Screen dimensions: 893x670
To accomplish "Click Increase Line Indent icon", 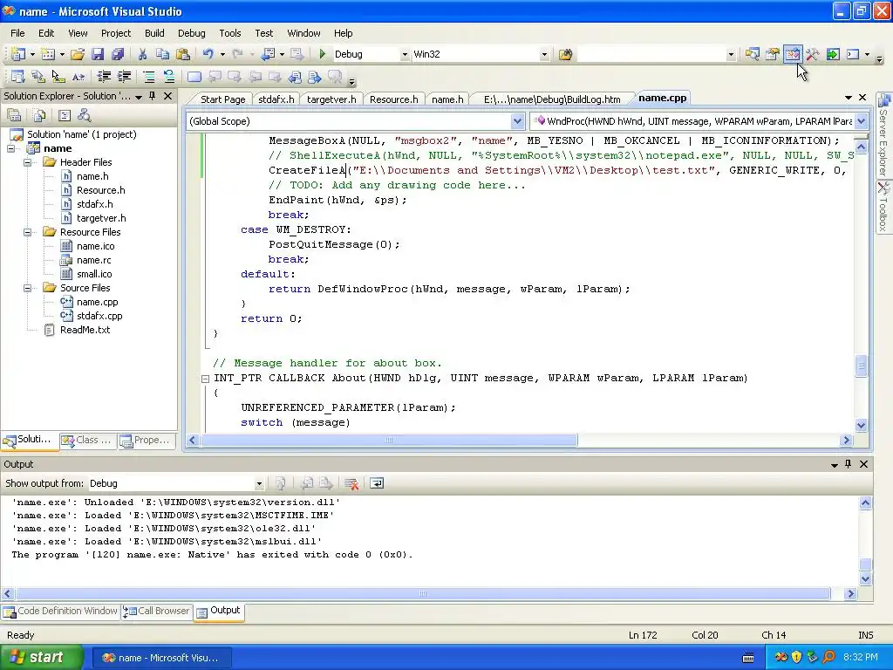I will point(124,77).
